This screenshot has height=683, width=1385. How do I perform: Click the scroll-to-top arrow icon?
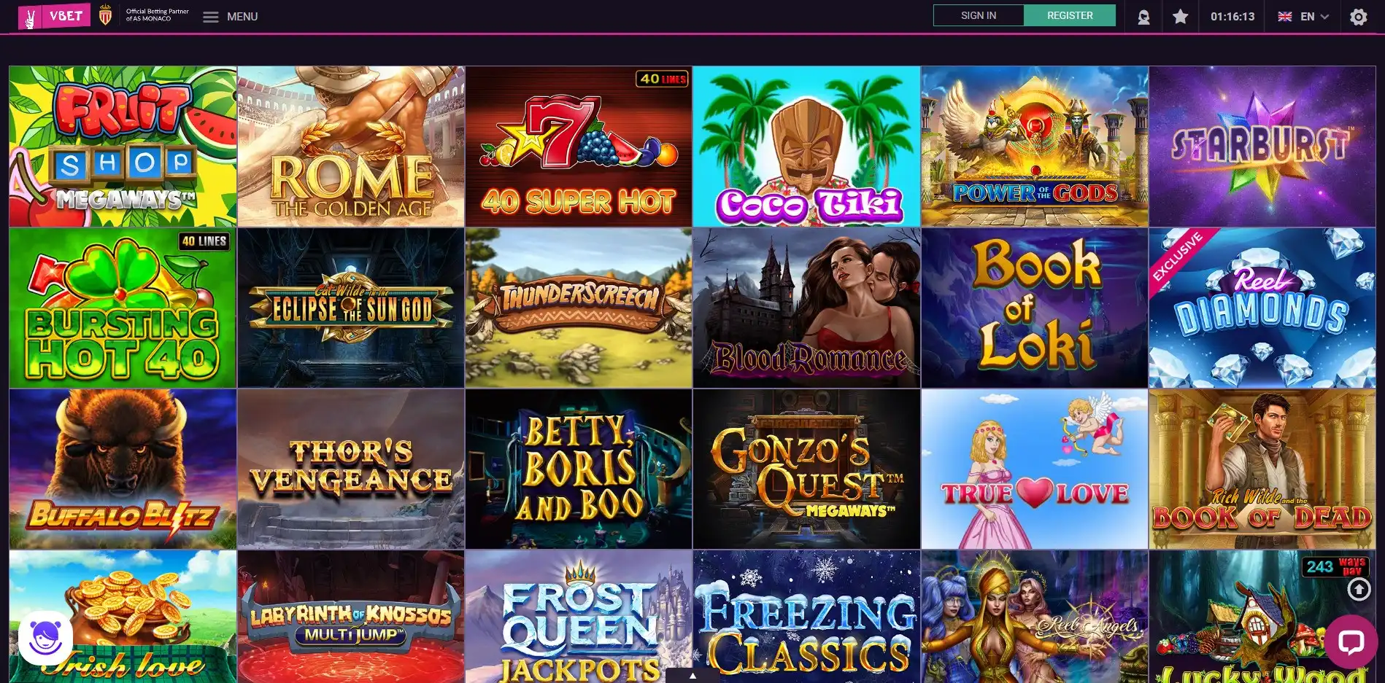[x=1359, y=589]
